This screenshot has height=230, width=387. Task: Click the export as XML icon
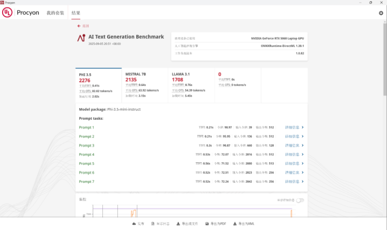point(235,224)
